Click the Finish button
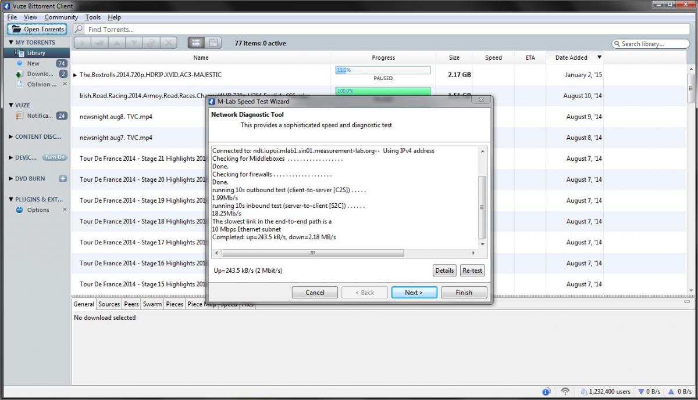The height and width of the screenshot is (400, 698). pyautogui.click(x=464, y=292)
